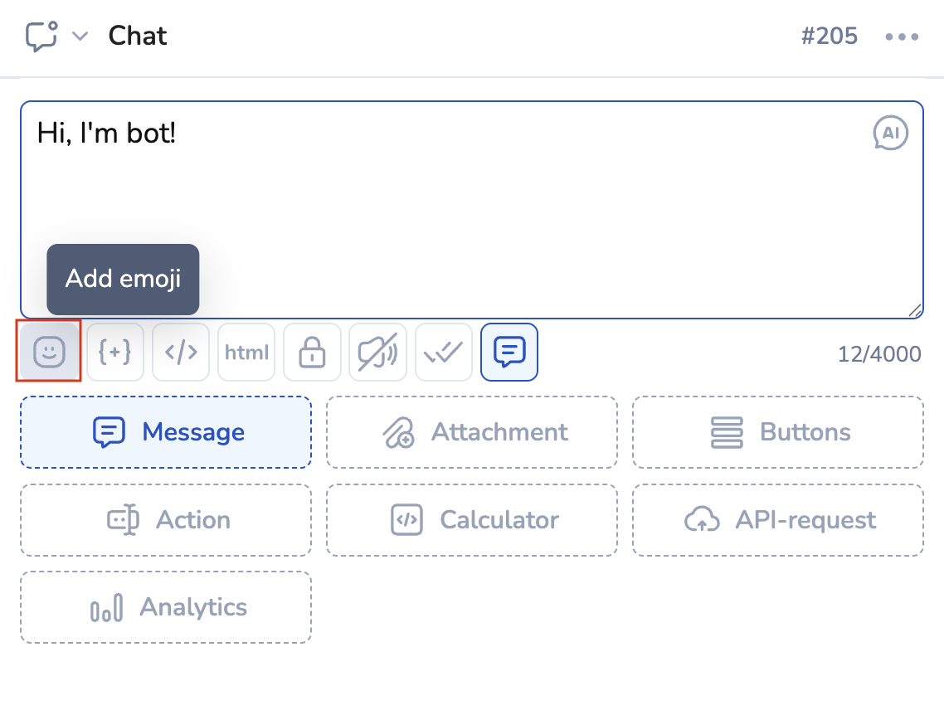The height and width of the screenshot is (720, 944).
Task: Click the highlighted message bubble toolbar icon
Action: pos(509,352)
